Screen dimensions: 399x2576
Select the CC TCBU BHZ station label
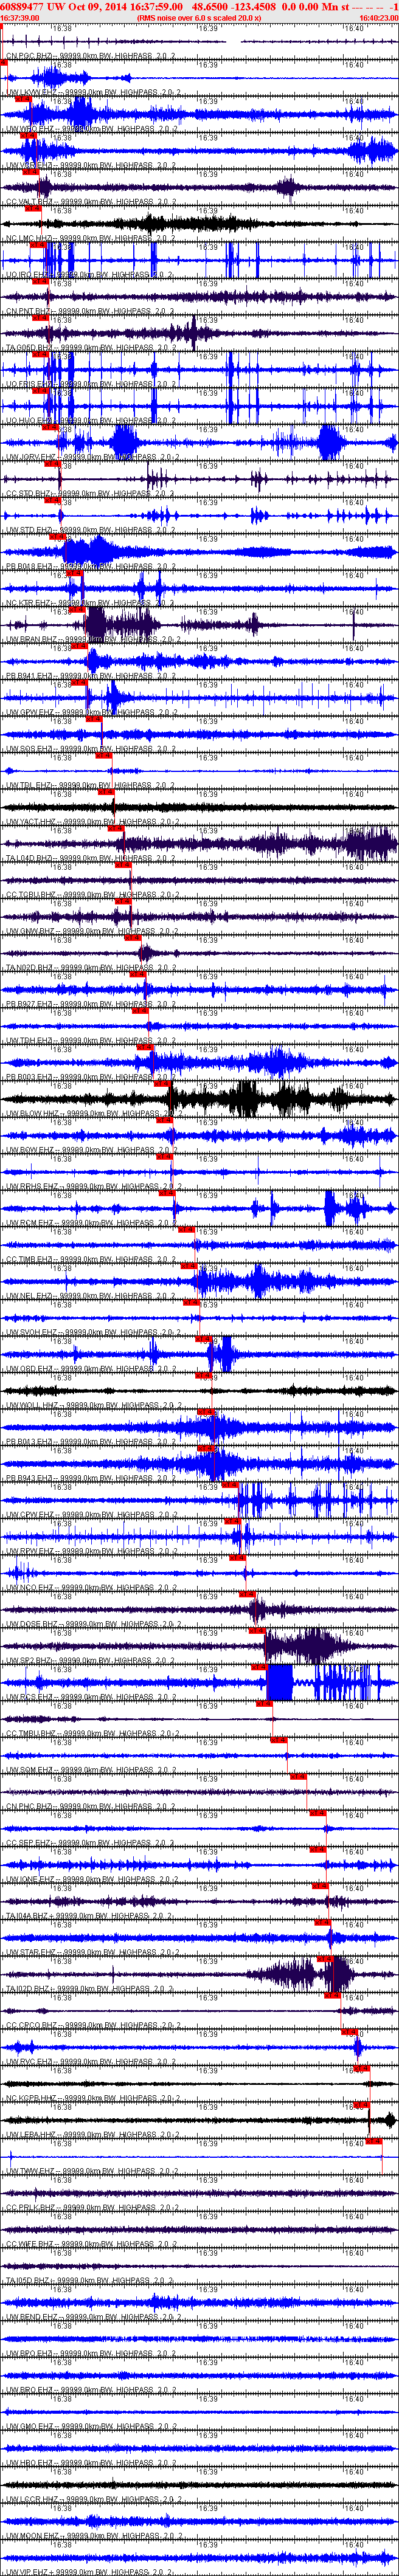pos(91,895)
